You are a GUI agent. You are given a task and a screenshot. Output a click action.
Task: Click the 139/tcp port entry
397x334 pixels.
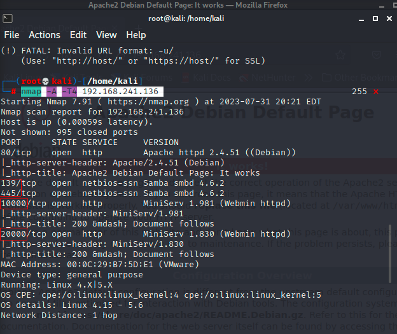pyautogui.click(x=18, y=183)
